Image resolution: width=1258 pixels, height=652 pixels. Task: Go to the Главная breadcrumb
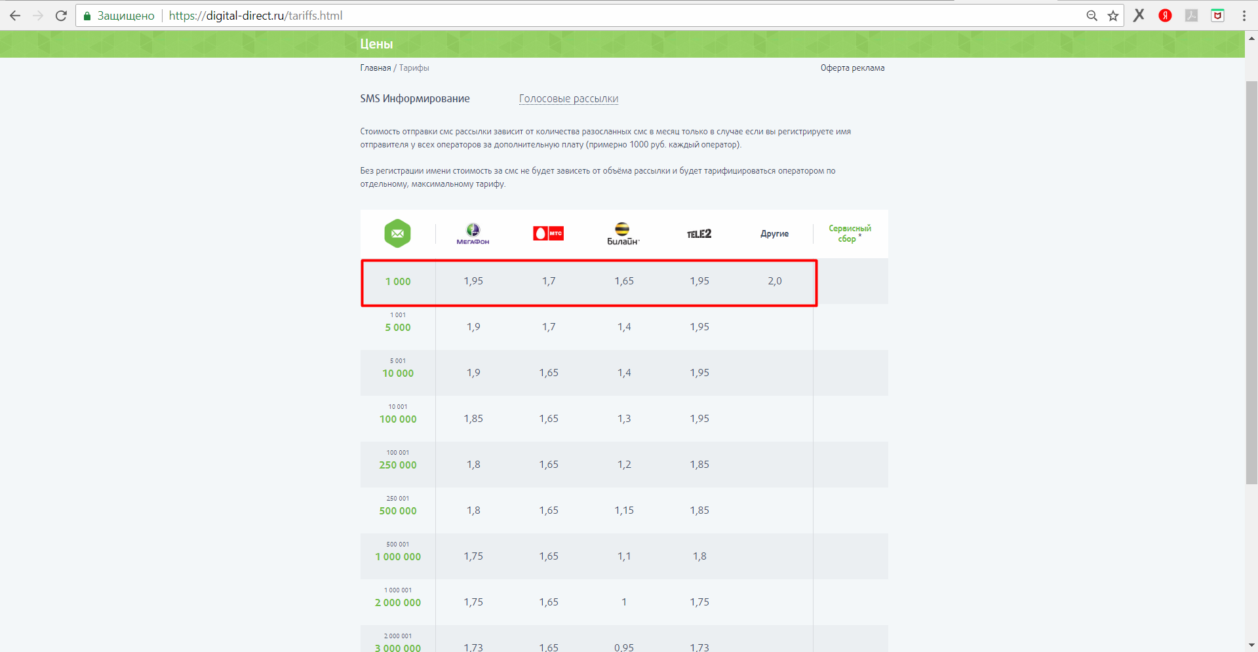[375, 68]
